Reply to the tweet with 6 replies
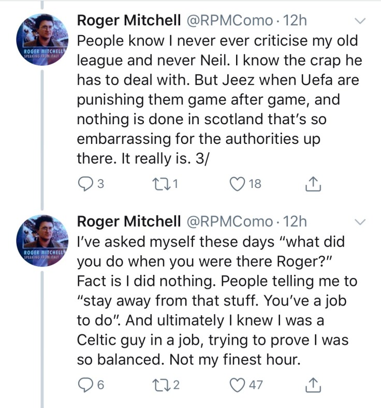Viewport: 381px width, 408px height. 84,385
